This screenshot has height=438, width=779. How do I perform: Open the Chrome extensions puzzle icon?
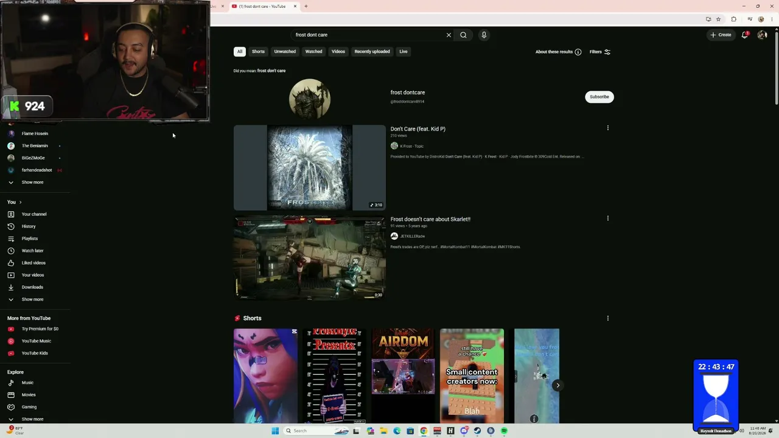click(x=733, y=19)
